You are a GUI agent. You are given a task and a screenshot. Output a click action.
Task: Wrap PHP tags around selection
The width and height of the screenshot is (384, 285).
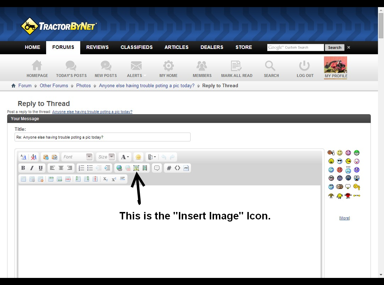[x=186, y=168]
